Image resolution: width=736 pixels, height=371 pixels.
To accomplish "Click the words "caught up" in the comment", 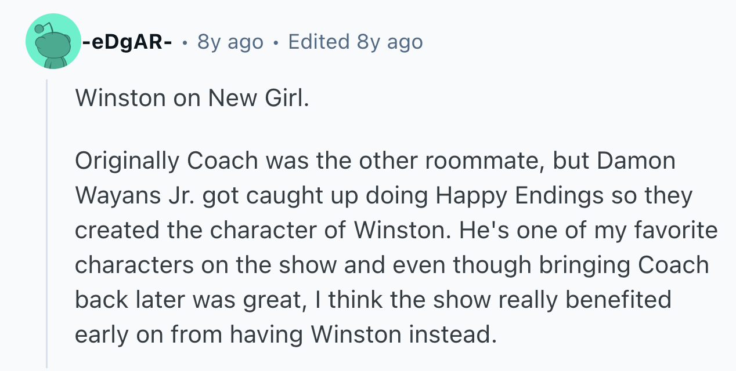I will [x=324, y=195].
